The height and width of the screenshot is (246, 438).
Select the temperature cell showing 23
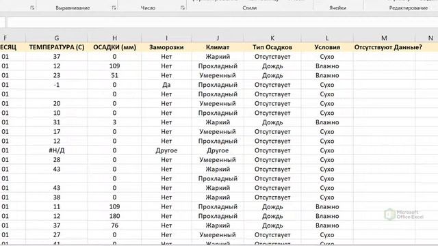pyautogui.click(x=57, y=75)
